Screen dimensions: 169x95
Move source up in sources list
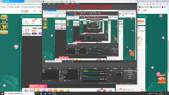click(x=68, y=81)
